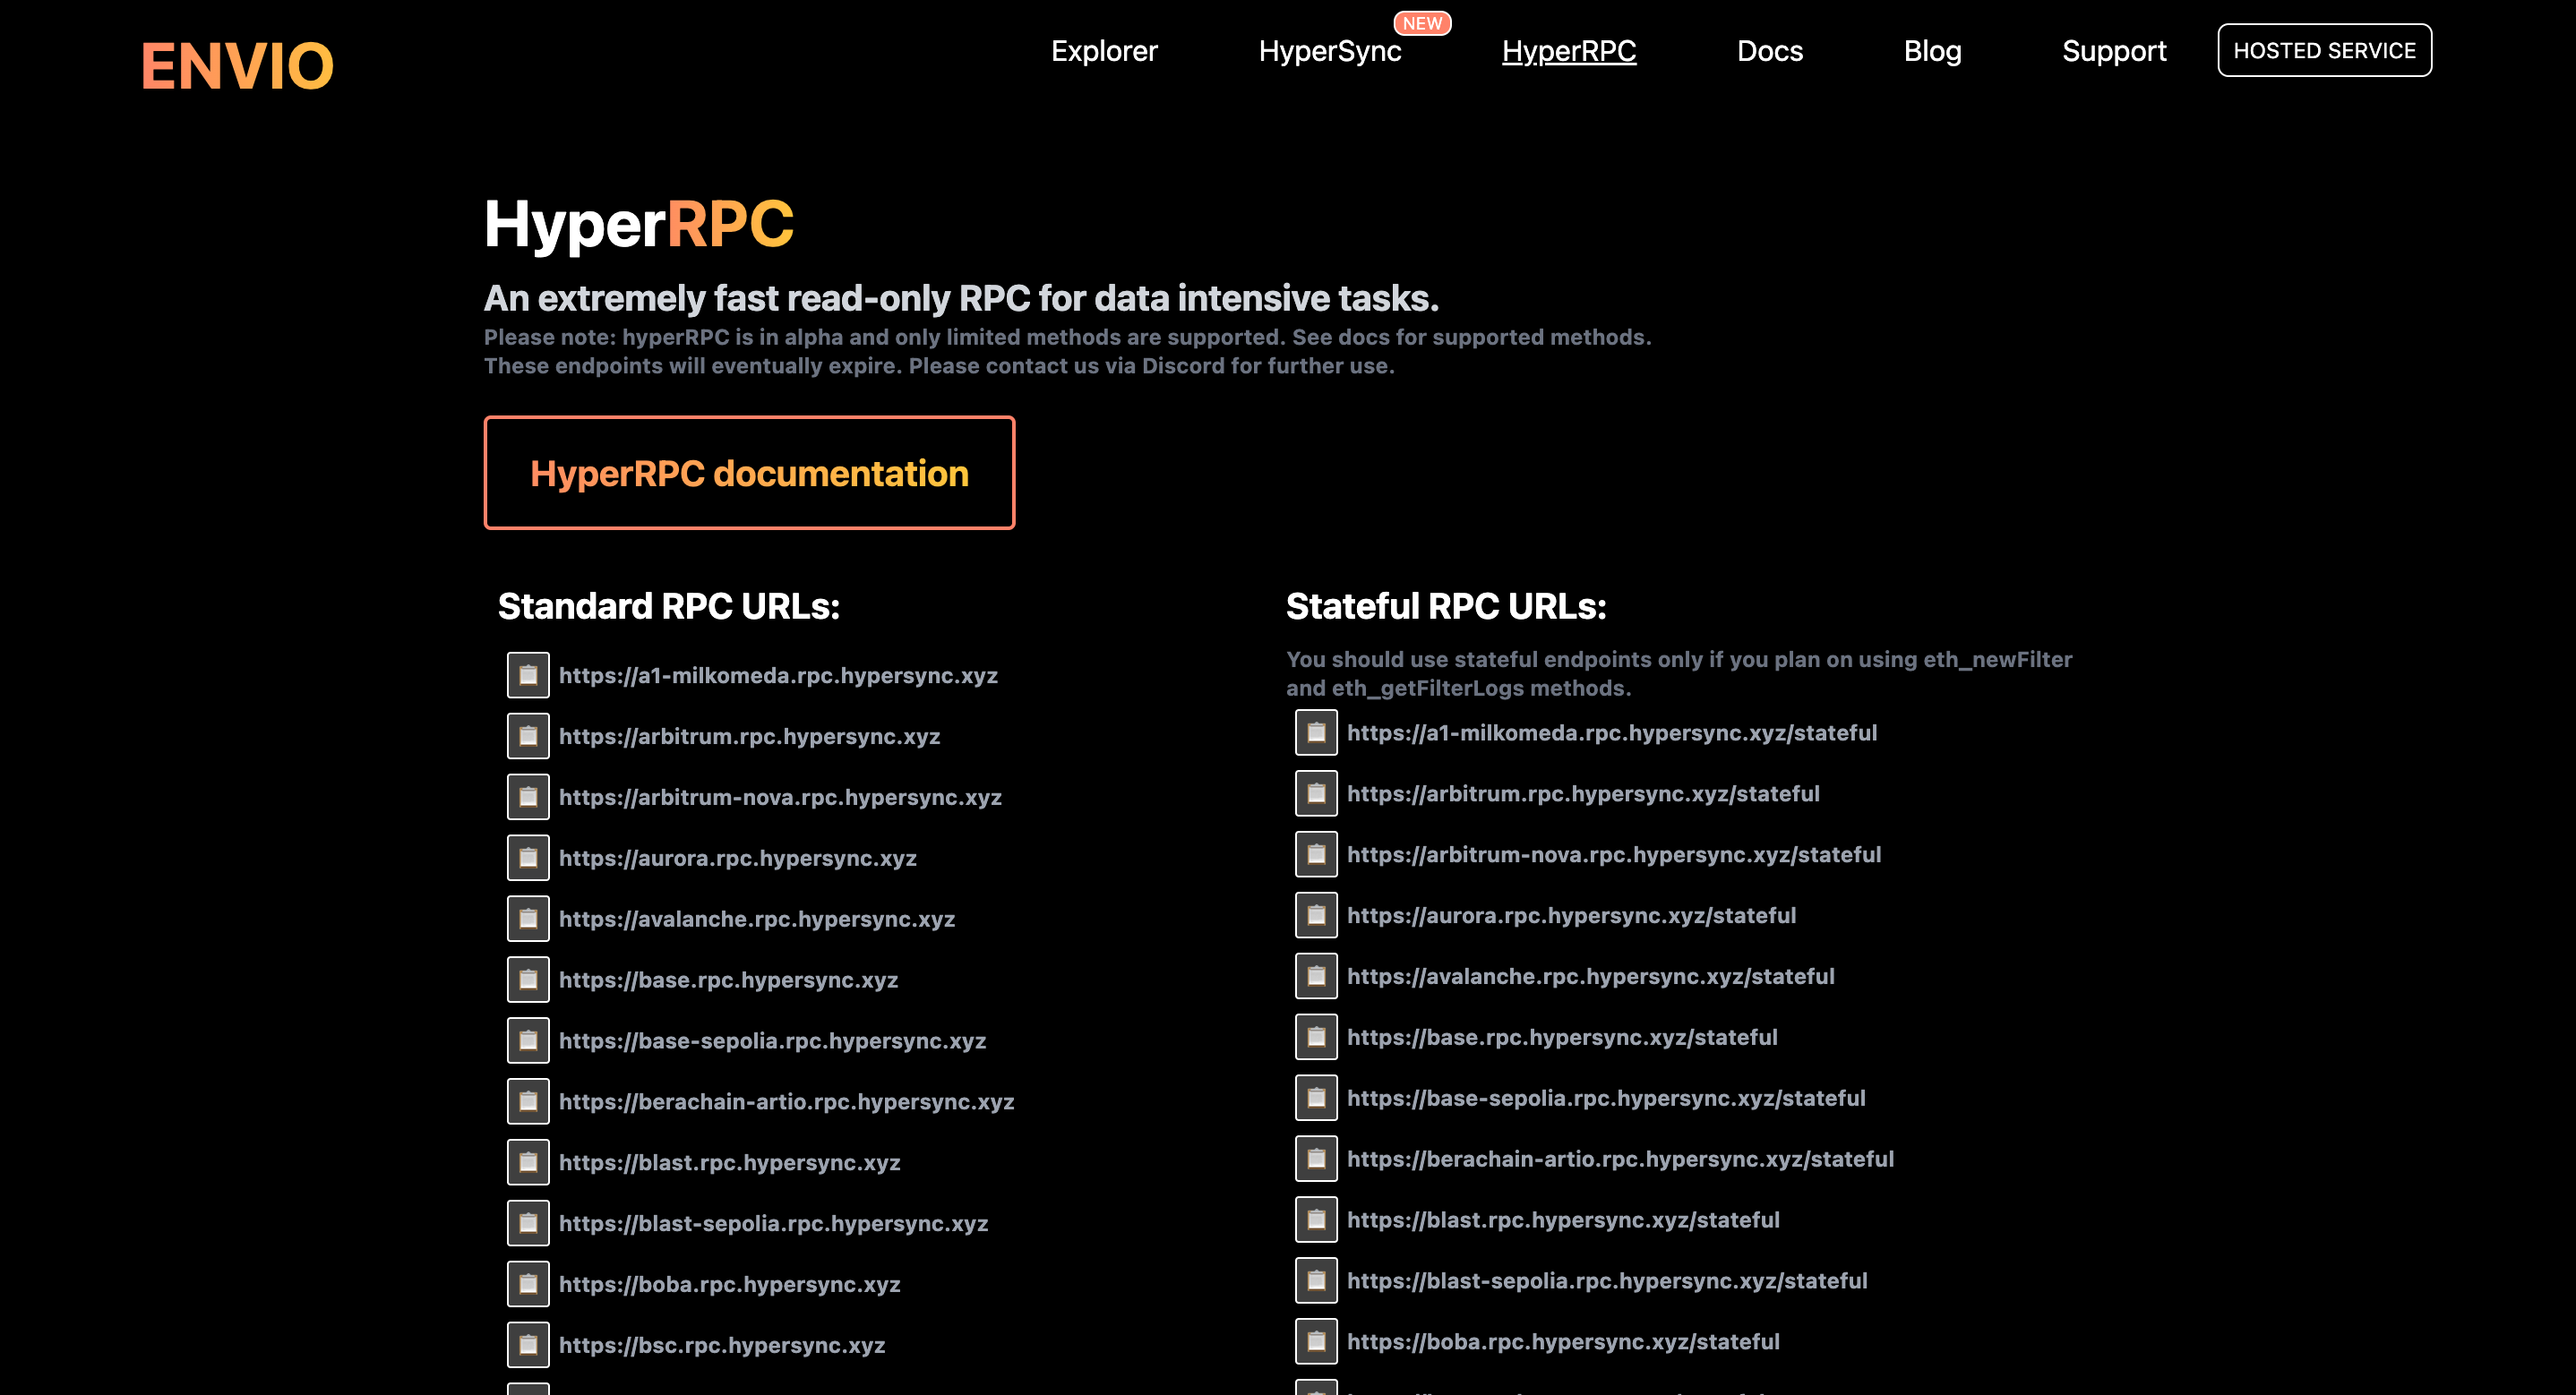This screenshot has width=2576, height=1395.
Task: Click the base.rpc.hypersync.xyz/stateful URL text
Action: tap(1562, 1038)
